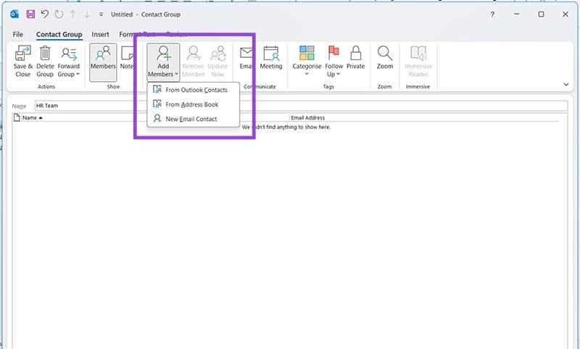Click the Undo arrow in title bar
The width and height of the screenshot is (580, 349).
(45, 14)
